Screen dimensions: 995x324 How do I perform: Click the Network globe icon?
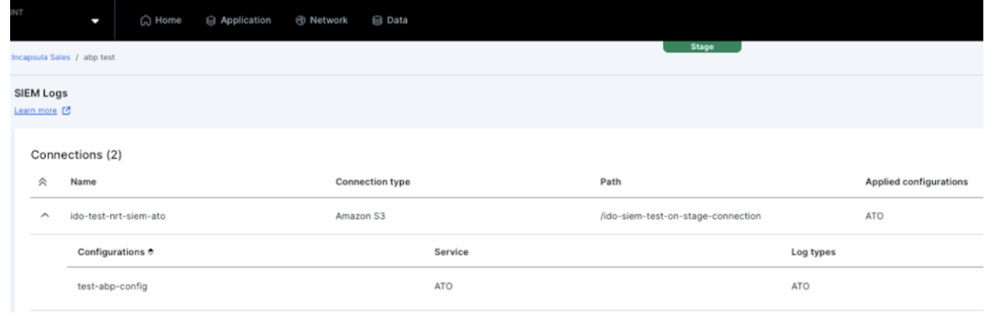(300, 21)
